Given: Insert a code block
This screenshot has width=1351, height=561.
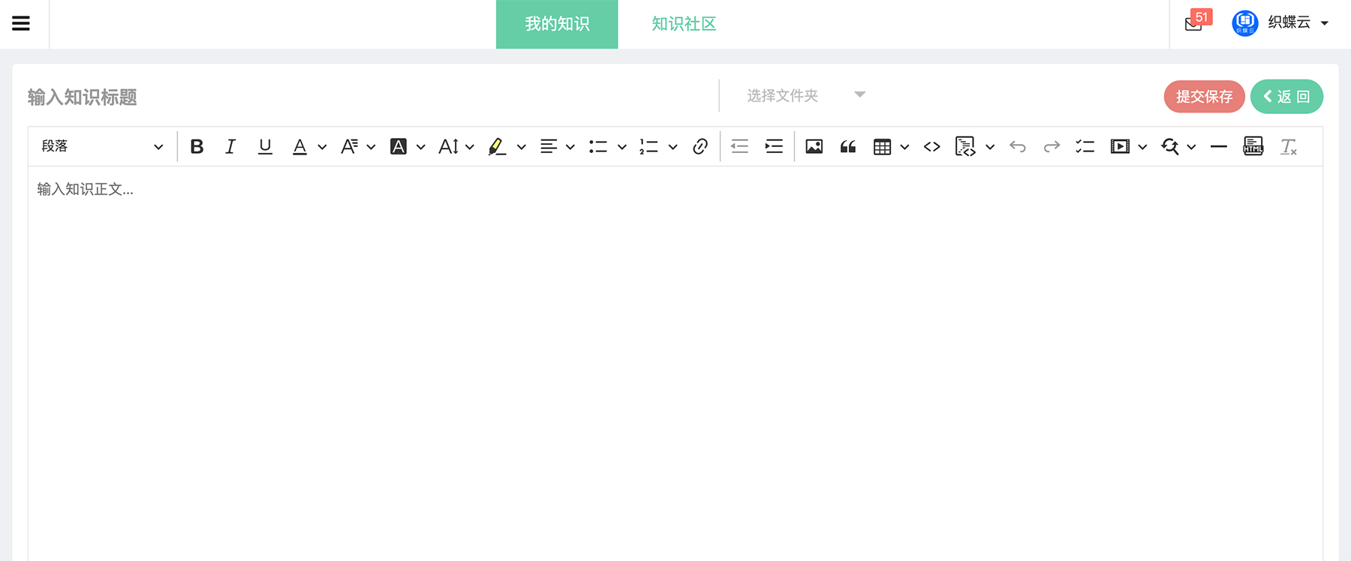Looking at the screenshot, I should point(965,146).
